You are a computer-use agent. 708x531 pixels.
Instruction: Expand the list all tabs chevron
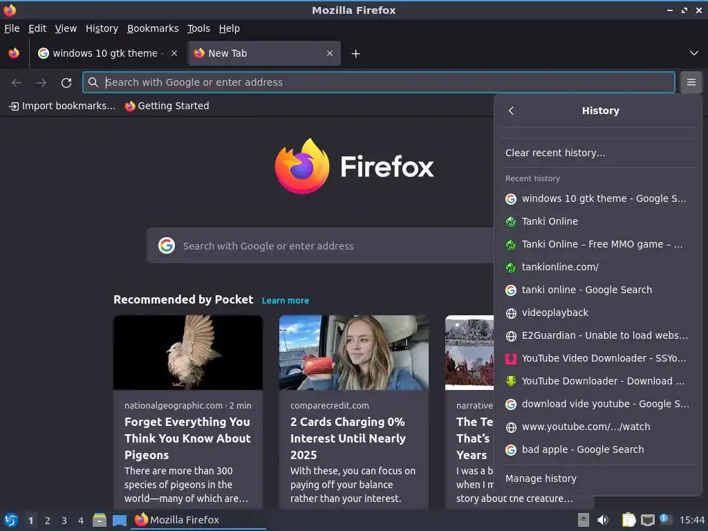pos(694,53)
